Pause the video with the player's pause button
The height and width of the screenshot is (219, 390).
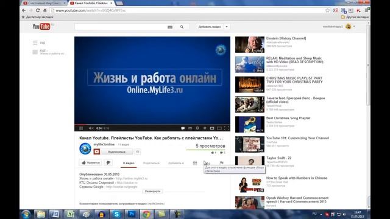tap(81, 128)
